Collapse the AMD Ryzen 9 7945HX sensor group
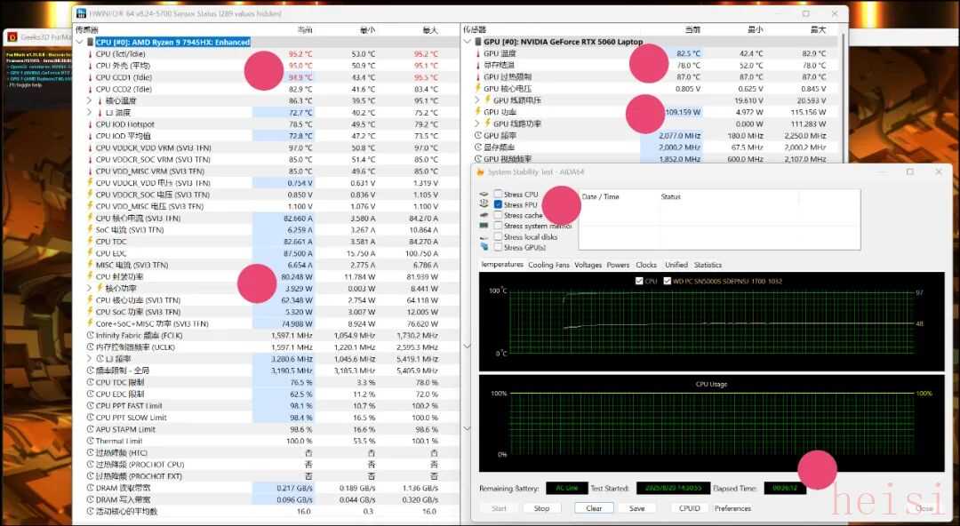The image size is (960, 526). point(79,42)
